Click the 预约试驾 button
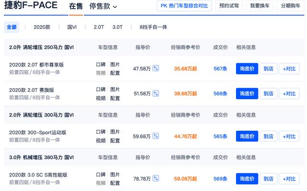 coord(229,6)
